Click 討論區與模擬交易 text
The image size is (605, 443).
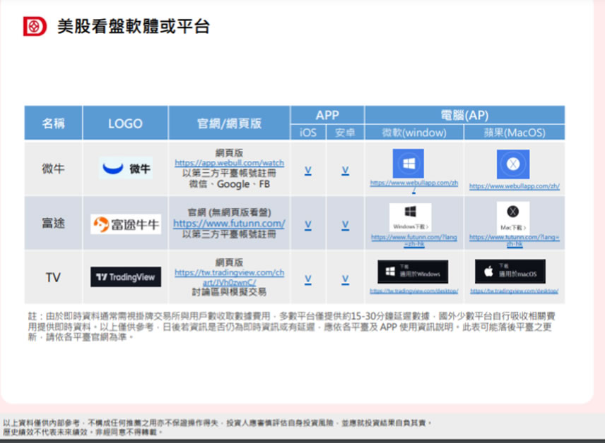(x=229, y=292)
